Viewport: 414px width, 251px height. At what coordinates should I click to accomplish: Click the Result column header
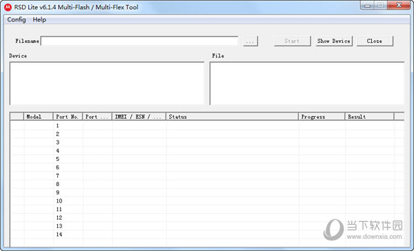369,117
